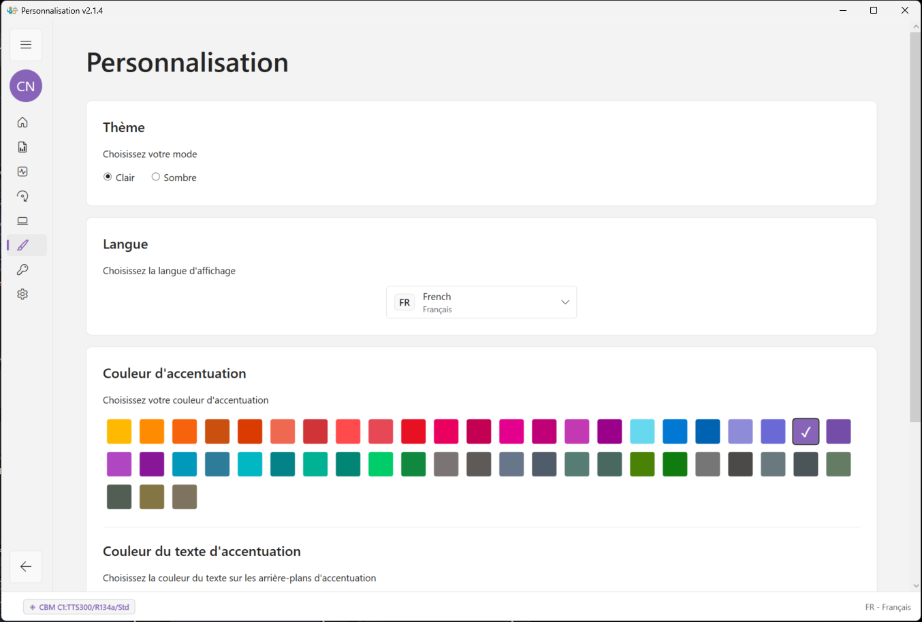The height and width of the screenshot is (622, 922).
Task: Click the 'FR - Français' status bar text
Action: (x=888, y=607)
